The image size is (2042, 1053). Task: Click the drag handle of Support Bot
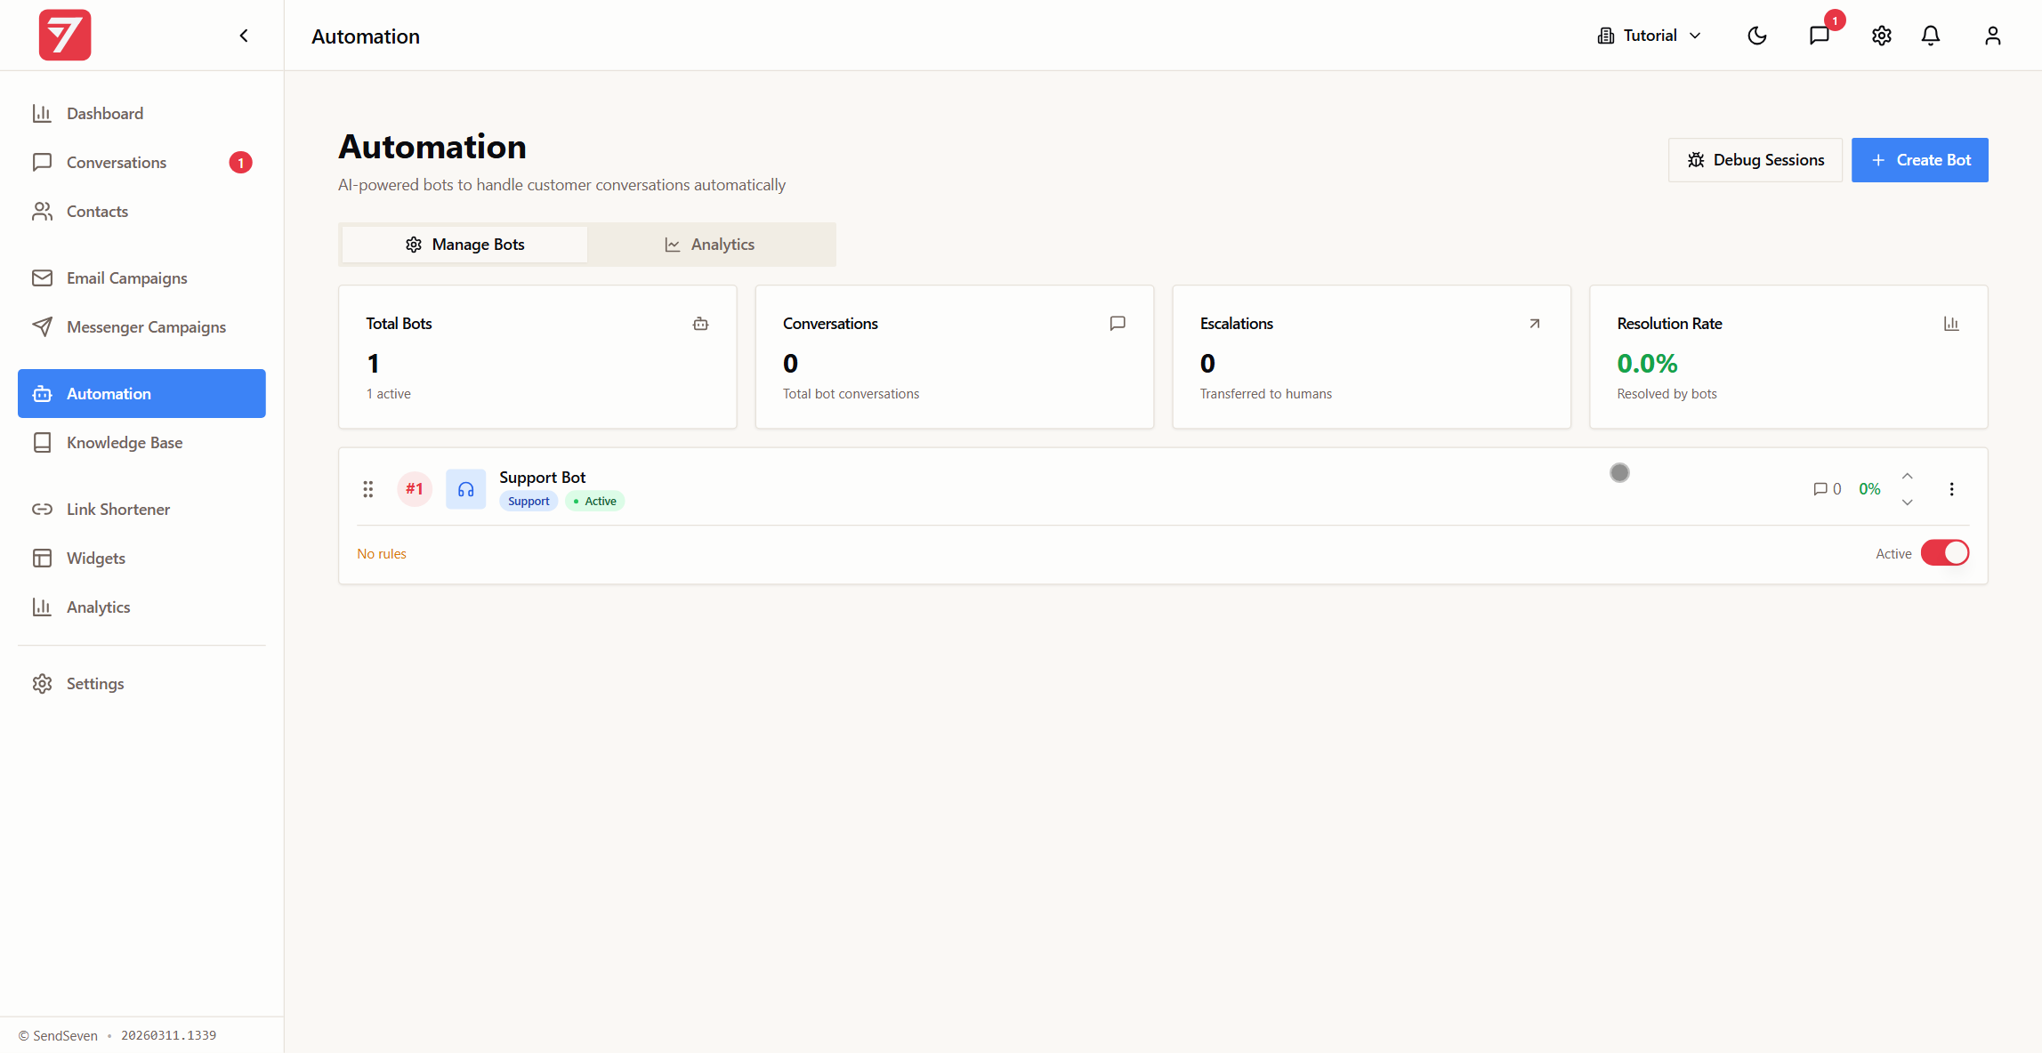point(368,489)
